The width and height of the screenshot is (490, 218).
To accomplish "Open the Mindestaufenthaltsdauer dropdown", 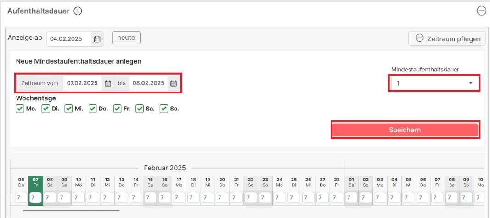I will (x=434, y=83).
